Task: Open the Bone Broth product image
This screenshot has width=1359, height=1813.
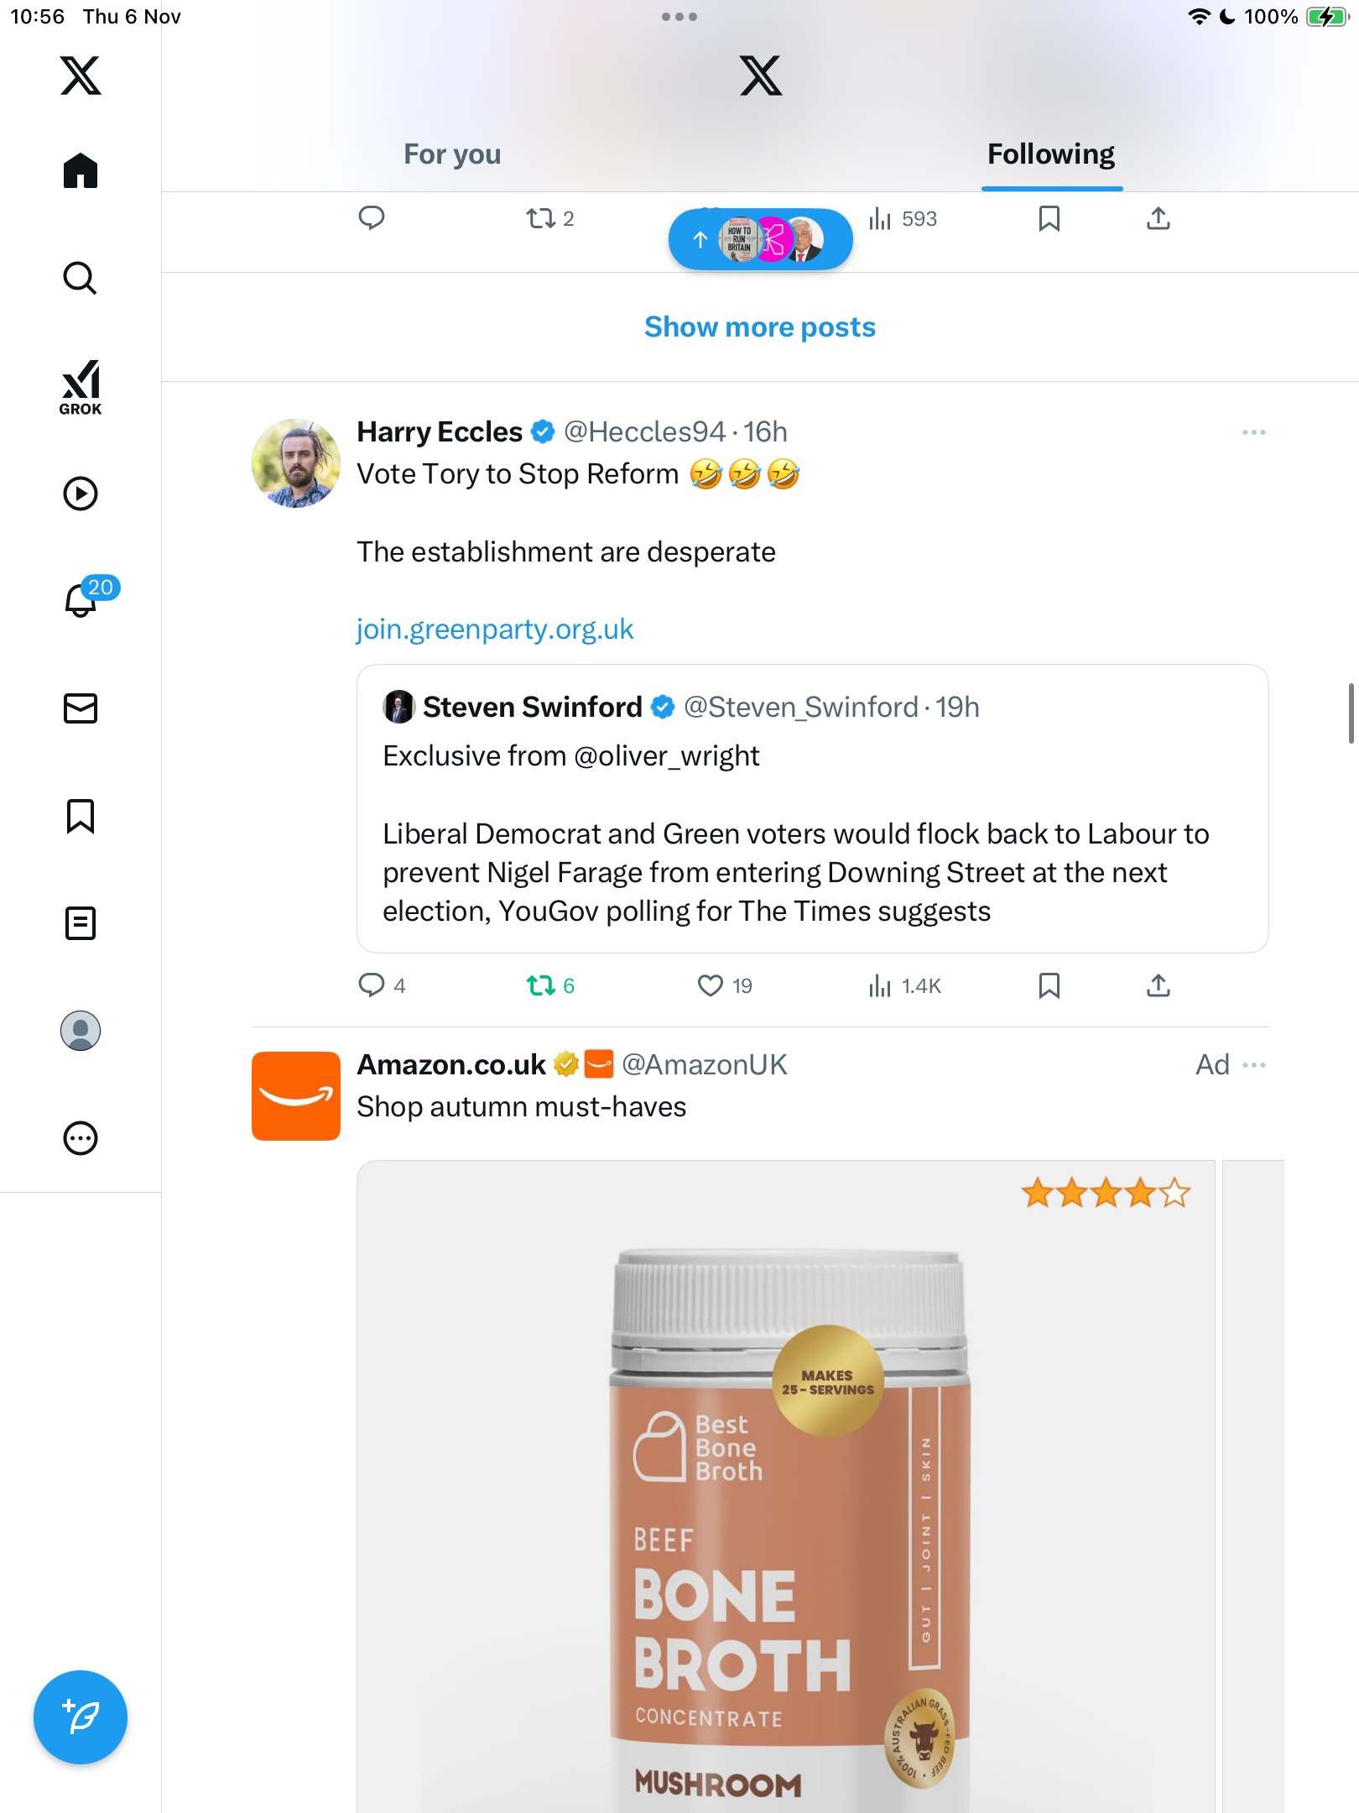Action: click(x=785, y=1486)
